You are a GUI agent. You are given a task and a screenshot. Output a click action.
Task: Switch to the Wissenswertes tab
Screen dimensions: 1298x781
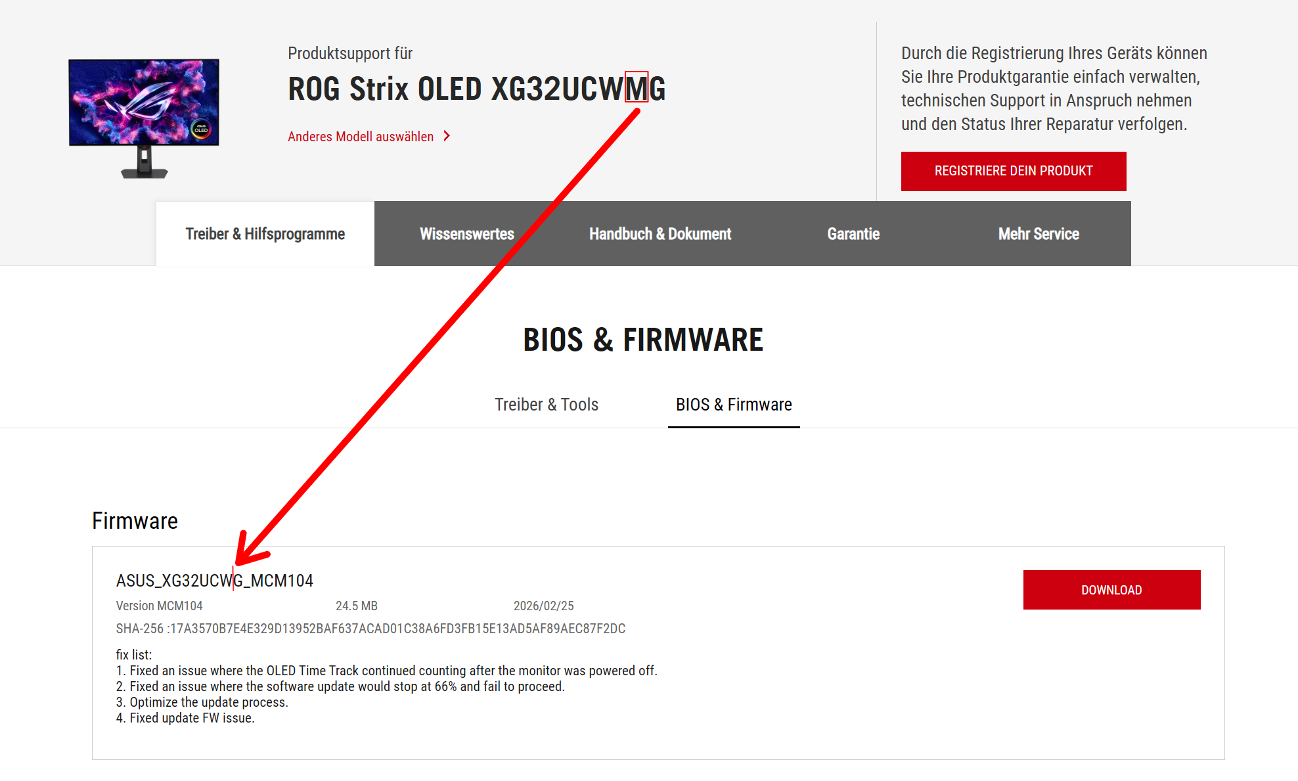[x=466, y=234]
